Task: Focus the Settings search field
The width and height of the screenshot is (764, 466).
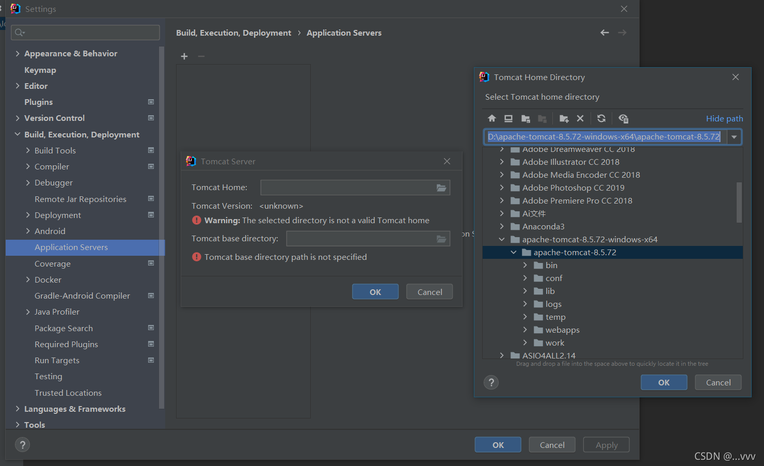Action: (85, 33)
